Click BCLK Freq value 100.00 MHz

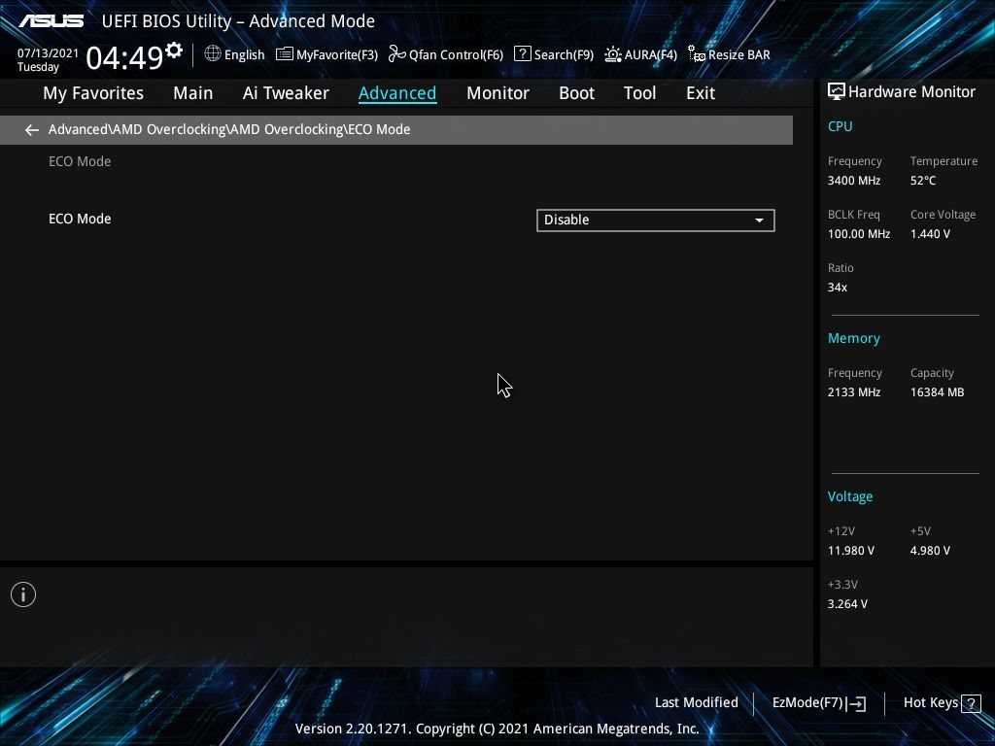[x=859, y=234]
